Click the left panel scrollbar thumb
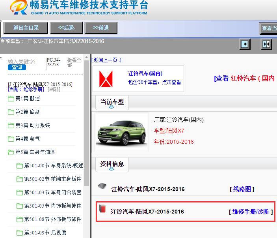Viewport: 277px width, 238px height. (86, 124)
